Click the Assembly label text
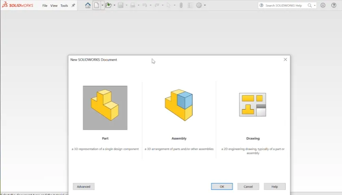342x195 pixels. [179, 138]
